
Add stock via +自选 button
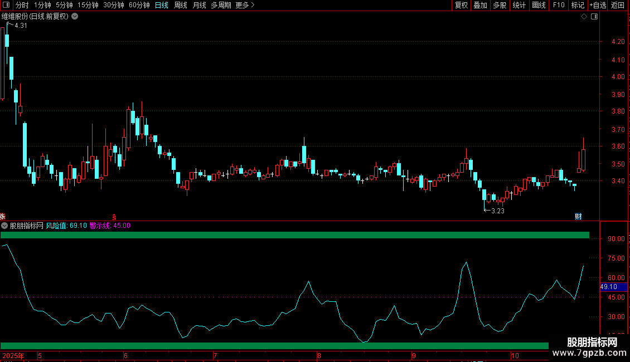tap(598, 5)
